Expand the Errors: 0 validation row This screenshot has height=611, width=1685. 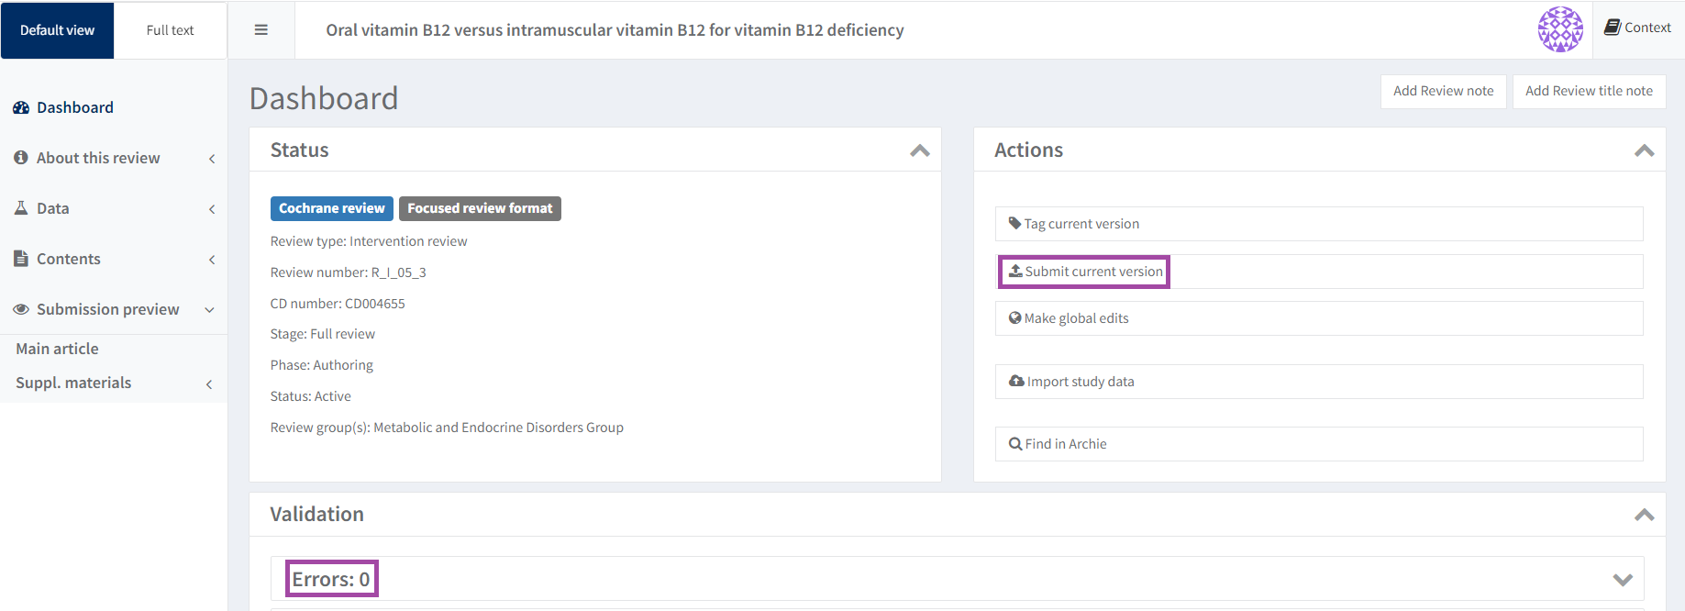(x=1622, y=580)
